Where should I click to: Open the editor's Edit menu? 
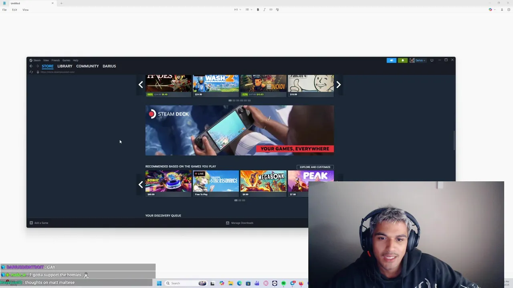pyautogui.click(x=14, y=10)
